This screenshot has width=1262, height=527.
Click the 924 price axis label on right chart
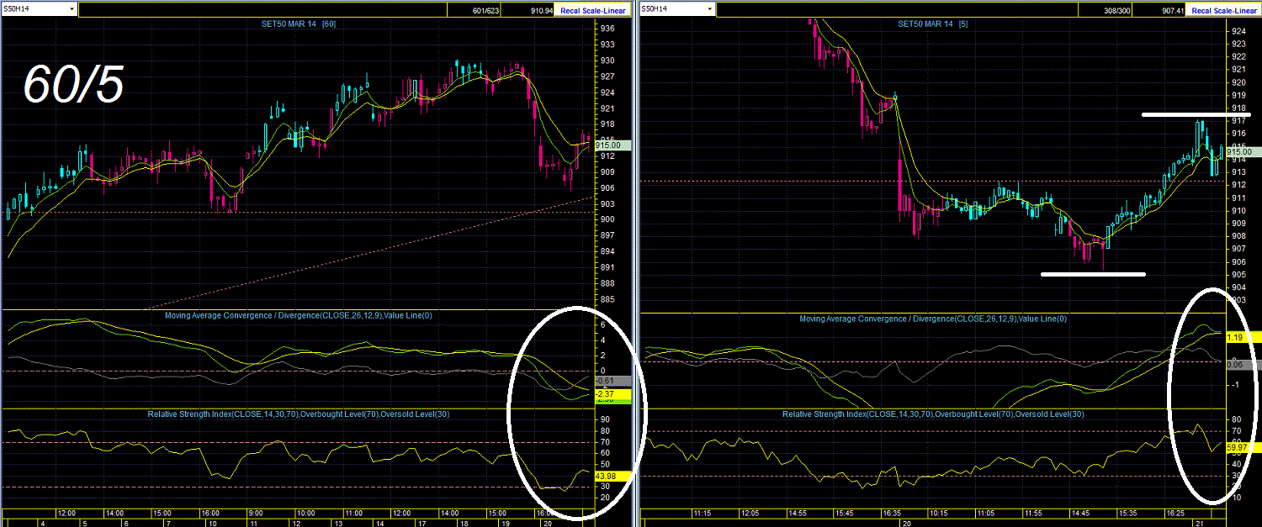point(1238,31)
